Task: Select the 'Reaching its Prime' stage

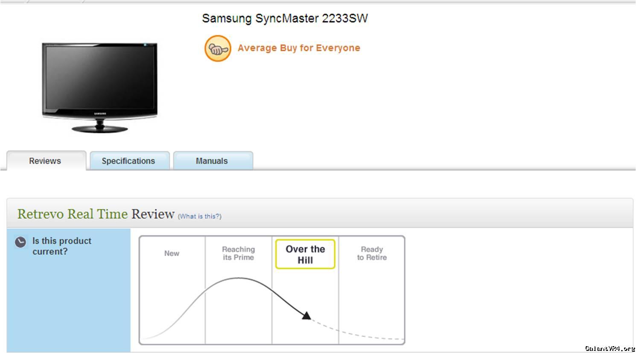Action: [x=238, y=254]
